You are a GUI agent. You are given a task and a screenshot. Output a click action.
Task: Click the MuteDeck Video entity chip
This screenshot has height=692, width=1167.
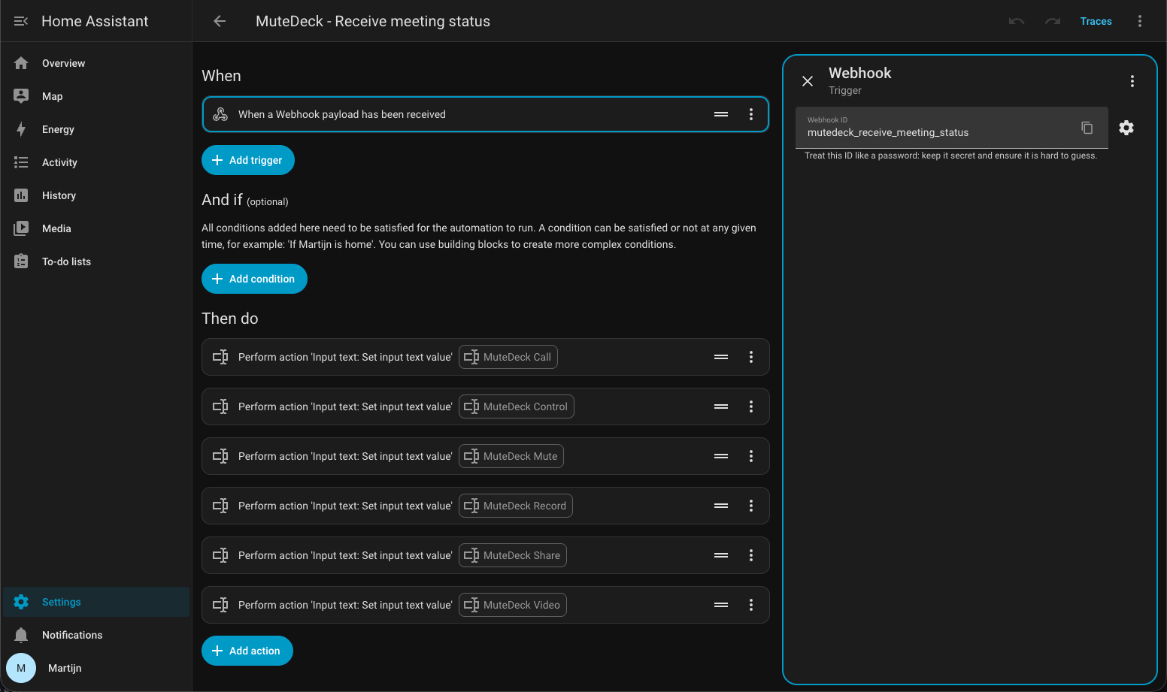(513, 605)
